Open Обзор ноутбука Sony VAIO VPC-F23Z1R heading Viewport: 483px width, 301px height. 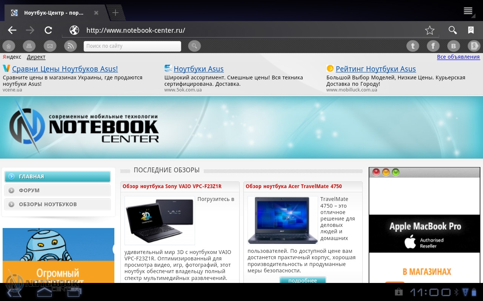pyautogui.click(x=172, y=186)
